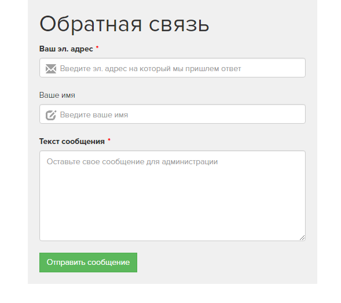Screen dimensions: 341x303
Task: Click the 'Отправить сообщение' button
Action: coord(89,263)
